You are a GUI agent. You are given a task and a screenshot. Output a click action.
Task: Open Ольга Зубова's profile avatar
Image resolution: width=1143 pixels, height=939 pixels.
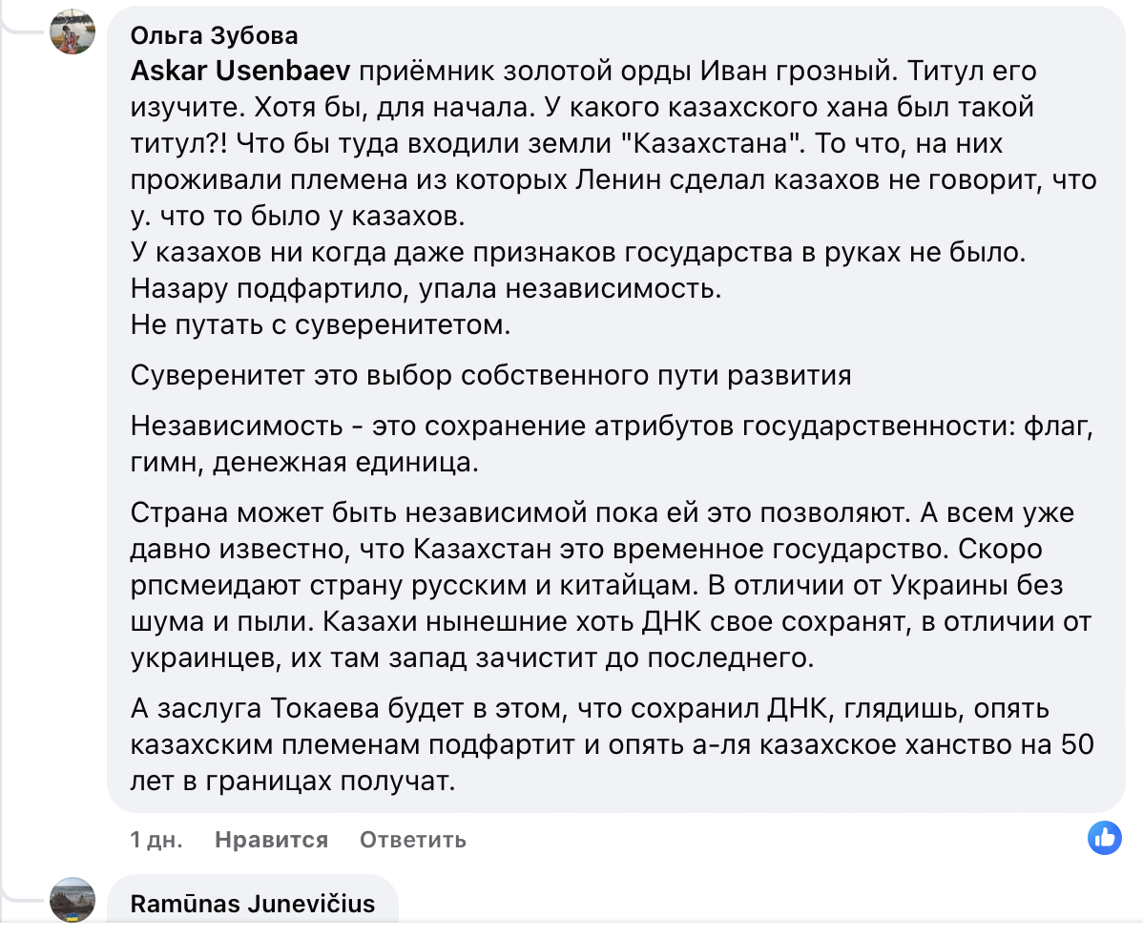[x=73, y=31]
